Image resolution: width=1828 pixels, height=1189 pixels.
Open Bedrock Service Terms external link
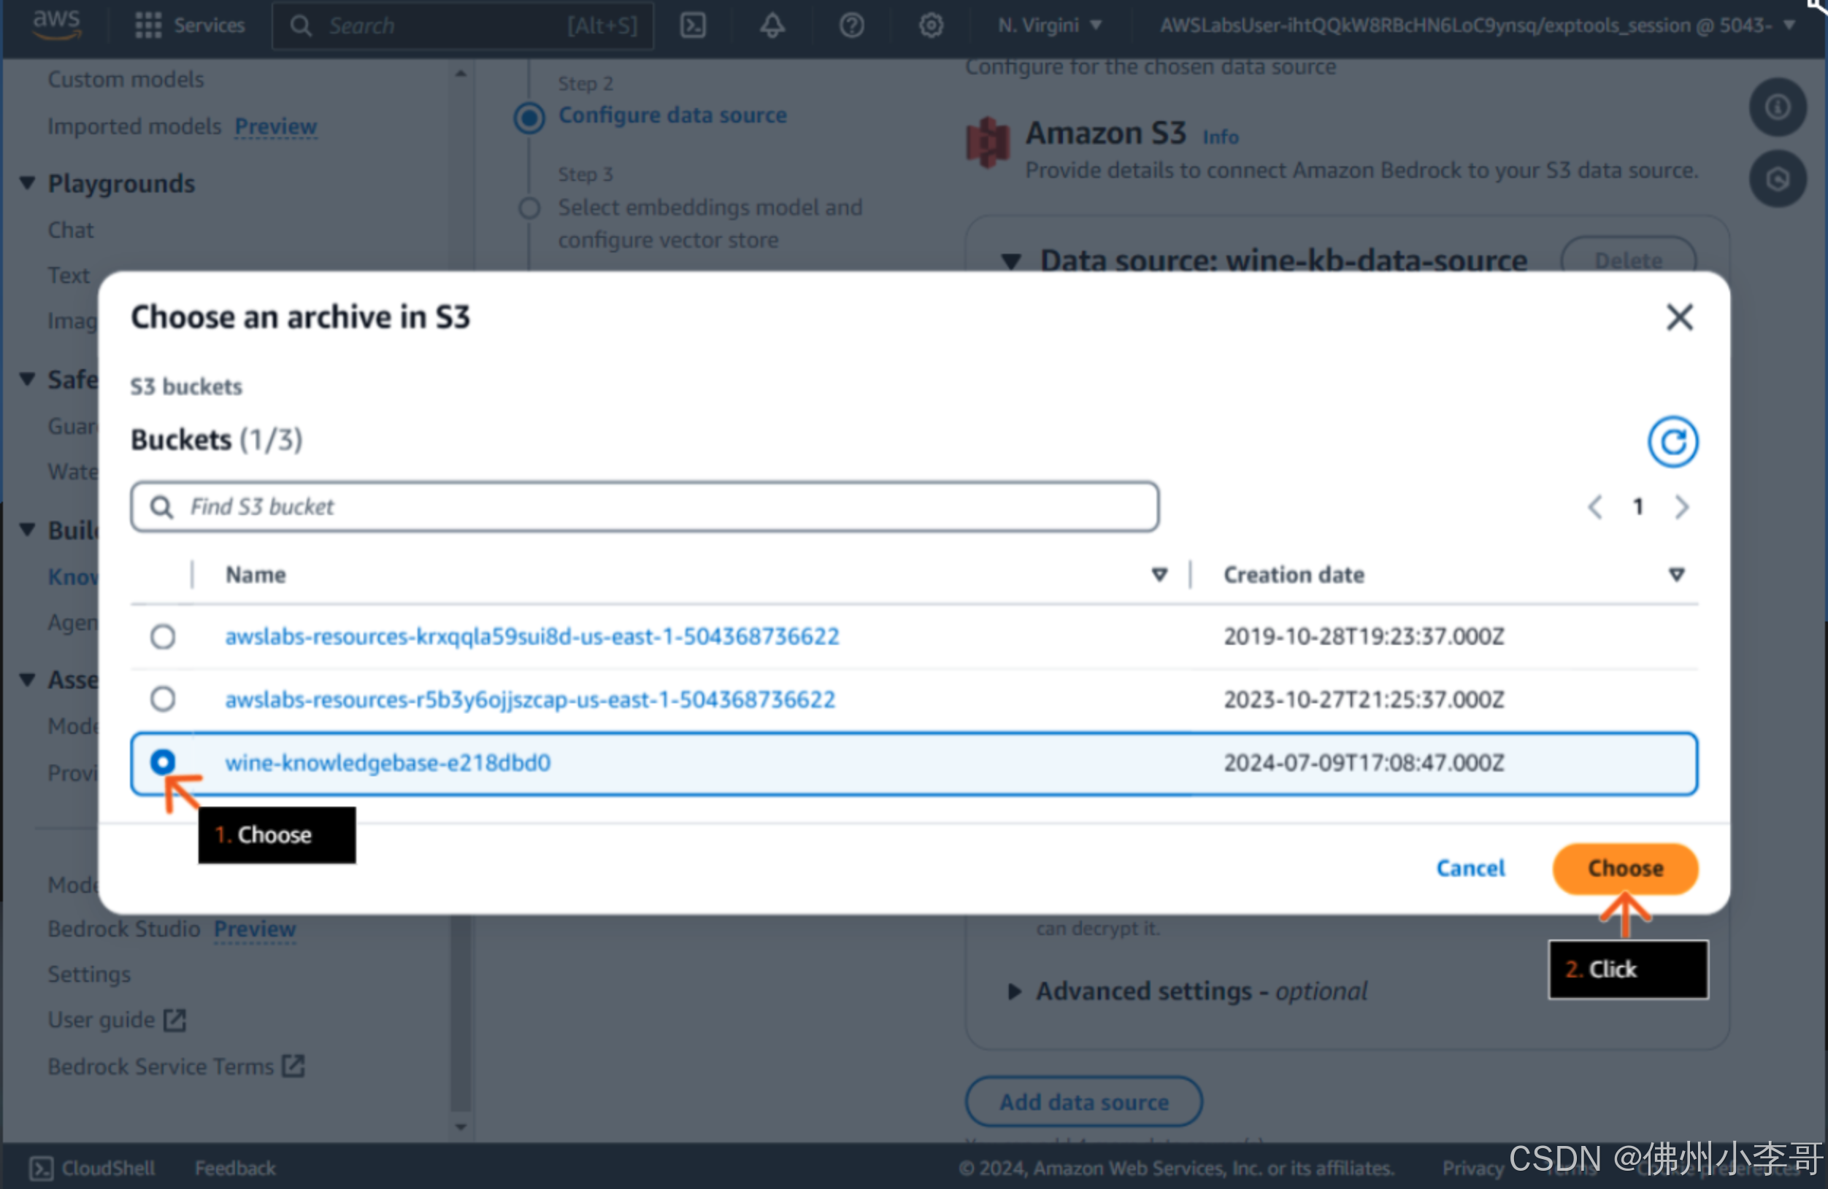coord(176,1066)
